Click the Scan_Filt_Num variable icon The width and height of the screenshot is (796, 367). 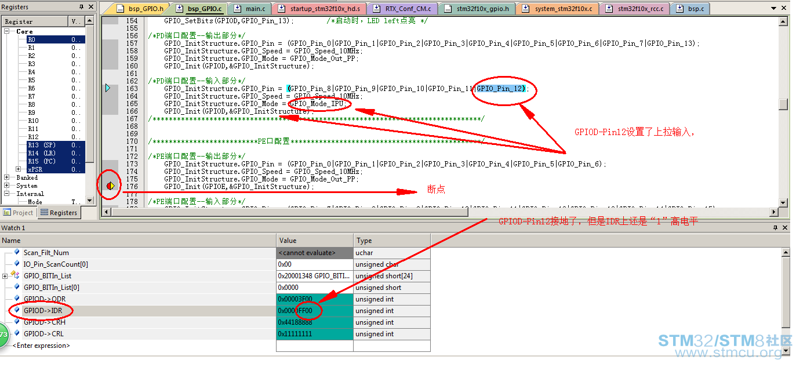[x=17, y=252]
